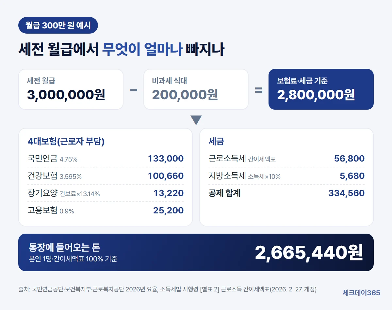Click the '장기요양' row label
The height and width of the screenshot is (310, 392).
click(x=42, y=194)
